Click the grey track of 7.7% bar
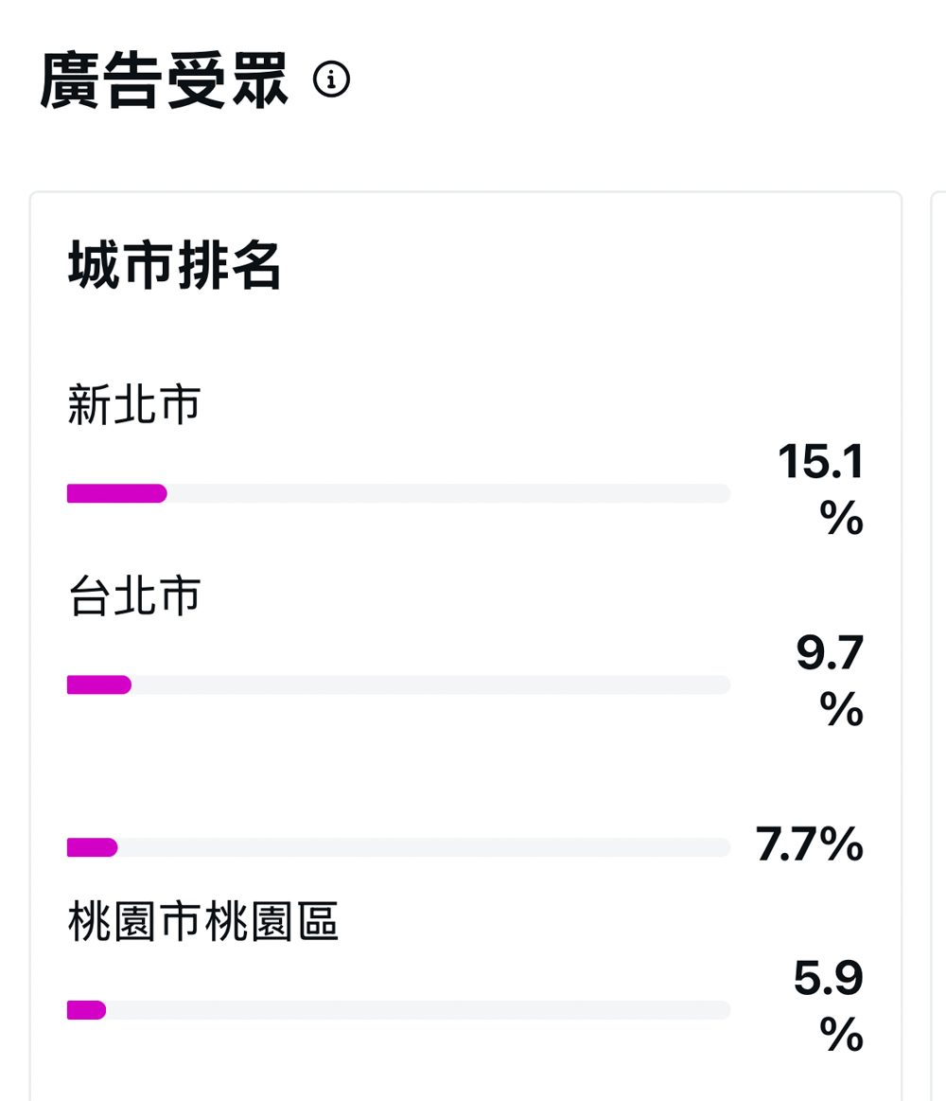The image size is (946, 1101). click(x=424, y=847)
